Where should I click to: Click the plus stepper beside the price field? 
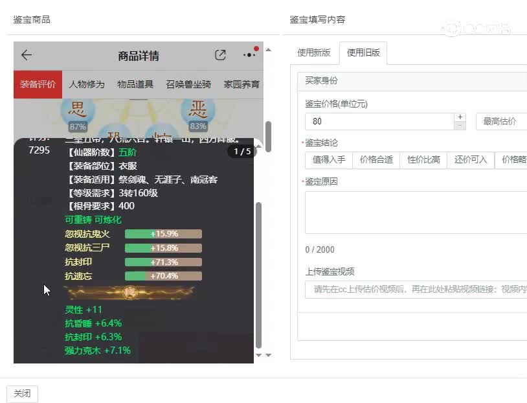tap(459, 117)
